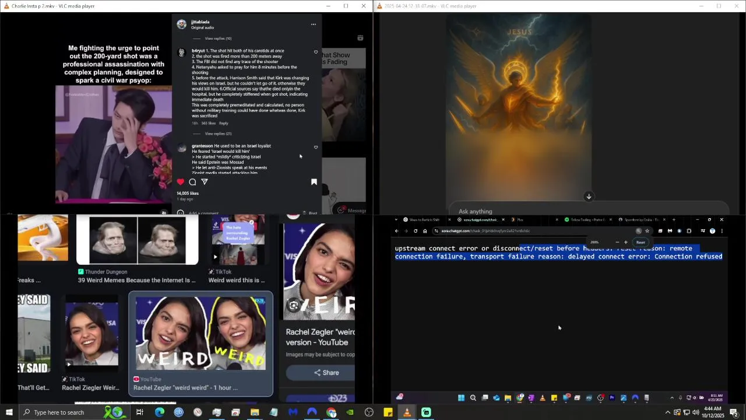Open the notification center icon

[734, 412]
